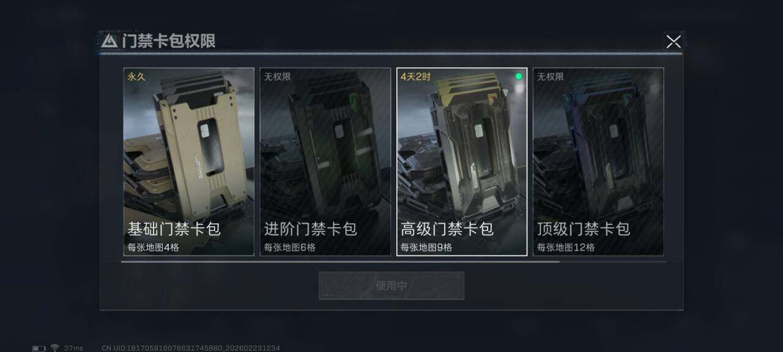The image size is (783, 352).
Task: Select the 高级门禁卡包 card
Action: click(462, 161)
